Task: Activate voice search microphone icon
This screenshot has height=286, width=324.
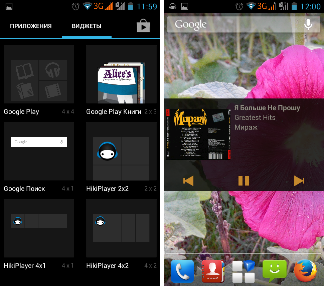Action: click(x=308, y=24)
